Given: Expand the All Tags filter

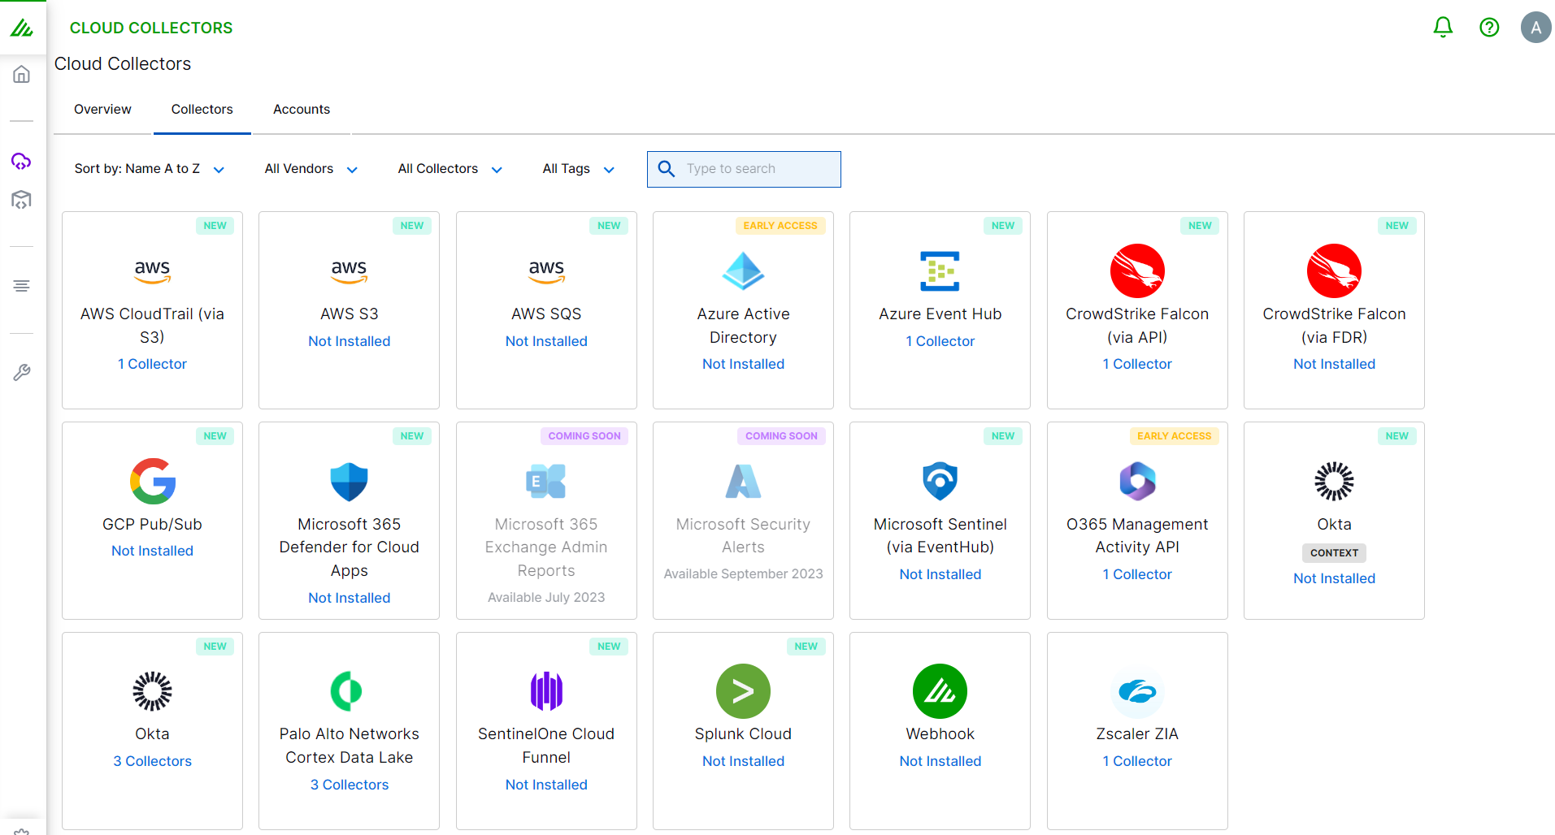Looking at the screenshot, I should pyautogui.click(x=579, y=169).
